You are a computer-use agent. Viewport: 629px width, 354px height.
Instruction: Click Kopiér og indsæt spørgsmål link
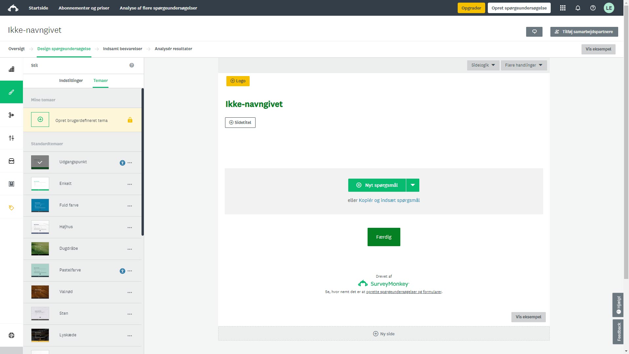click(389, 200)
